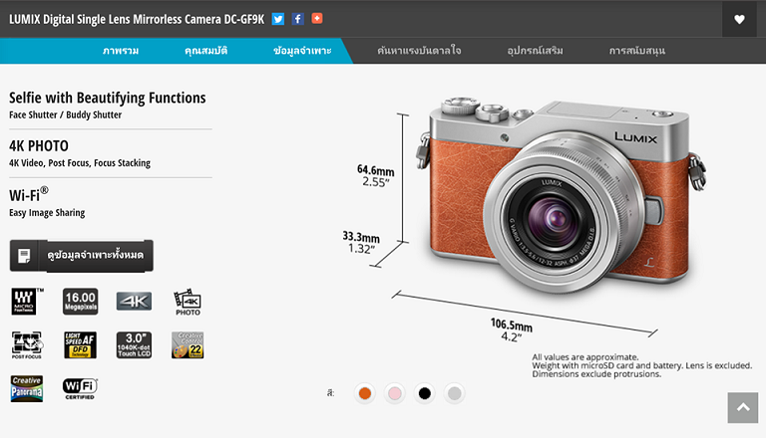The image size is (766, 438).
Task: Open the คุณสมบัติ tab
Action: [x=206, y=51]
